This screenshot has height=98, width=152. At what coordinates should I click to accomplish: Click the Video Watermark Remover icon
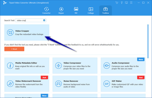point(10,84)
